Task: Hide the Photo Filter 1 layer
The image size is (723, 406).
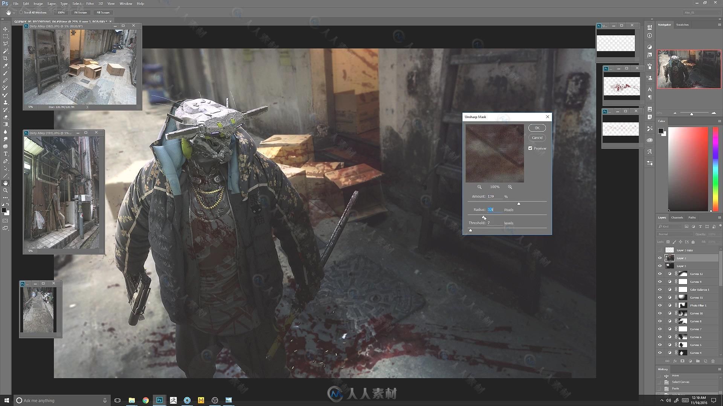Action: click(660, 306)
